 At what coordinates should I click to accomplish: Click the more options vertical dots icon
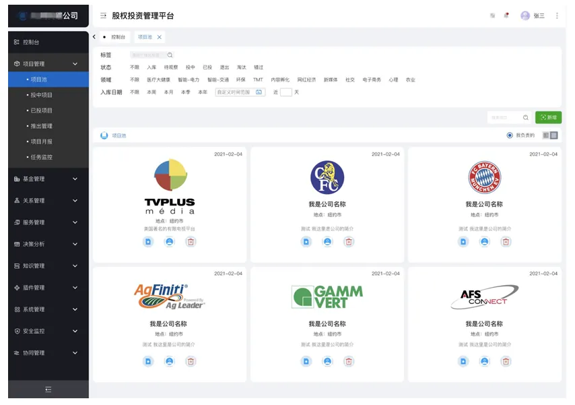[557, 15]
